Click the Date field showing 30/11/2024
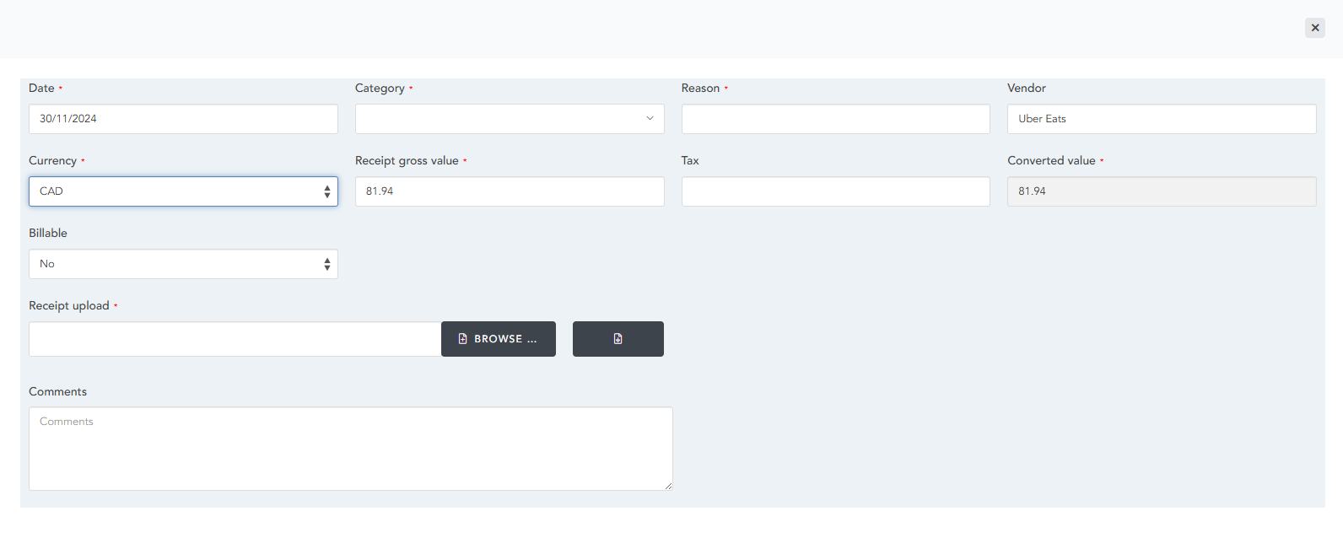Viewport: 1343px width, 538px height. (183, 119)
